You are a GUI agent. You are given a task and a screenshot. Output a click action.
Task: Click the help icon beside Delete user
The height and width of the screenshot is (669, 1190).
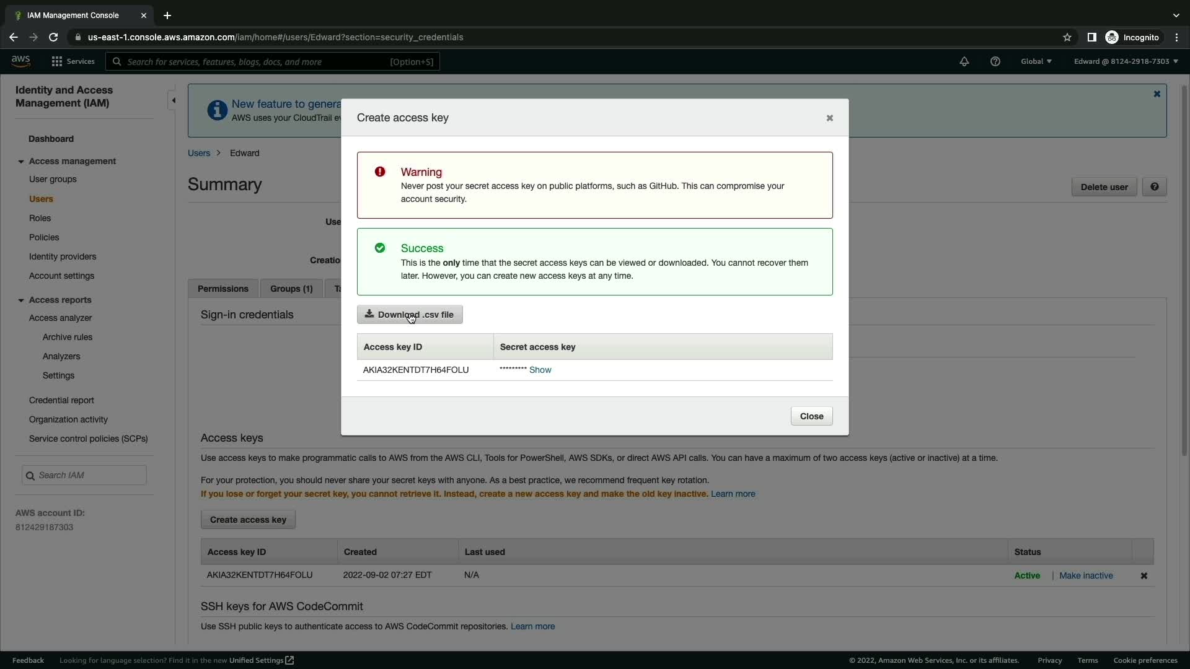[1154, 186]
